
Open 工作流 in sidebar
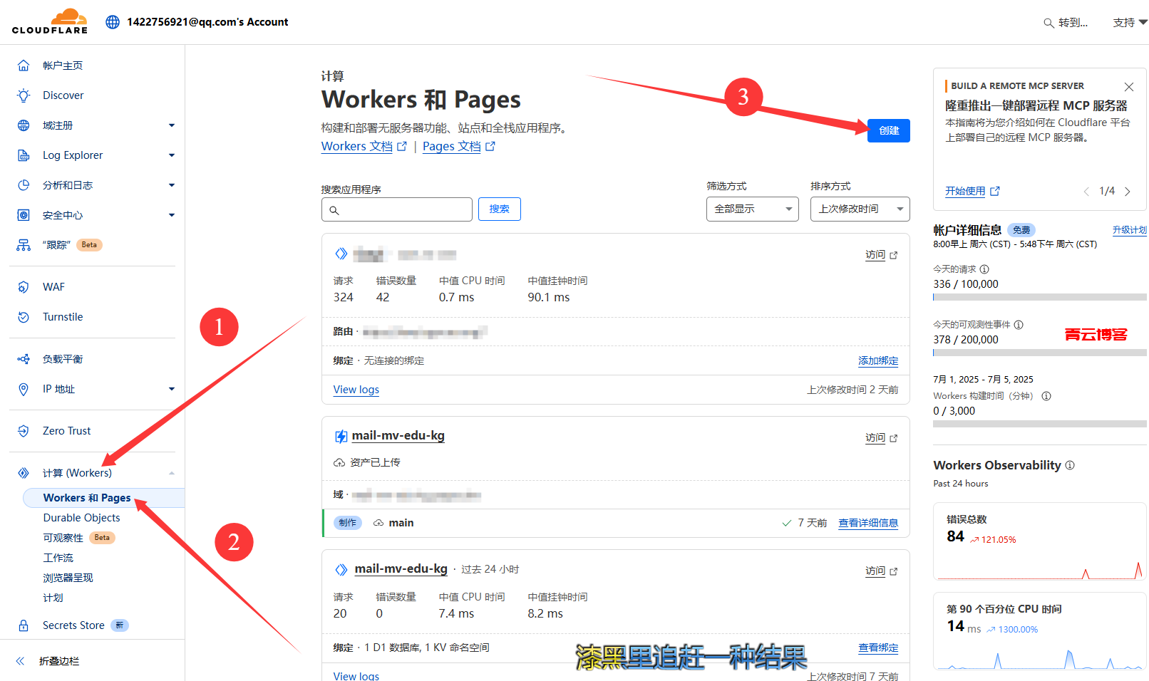[x=58, y=558]
